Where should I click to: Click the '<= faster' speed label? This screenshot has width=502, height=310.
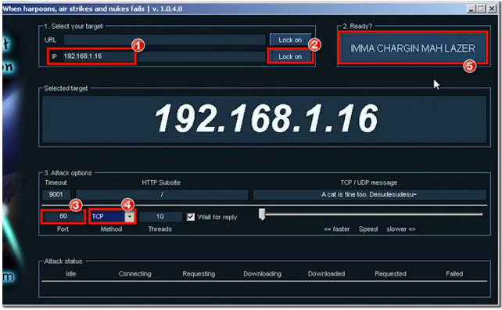[336, 229]
